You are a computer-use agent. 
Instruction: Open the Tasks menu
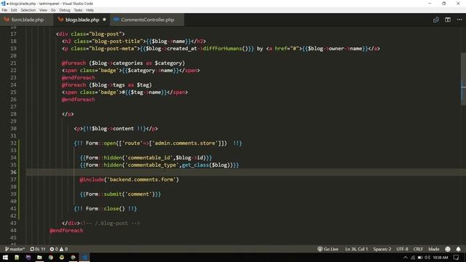(78, 10)
